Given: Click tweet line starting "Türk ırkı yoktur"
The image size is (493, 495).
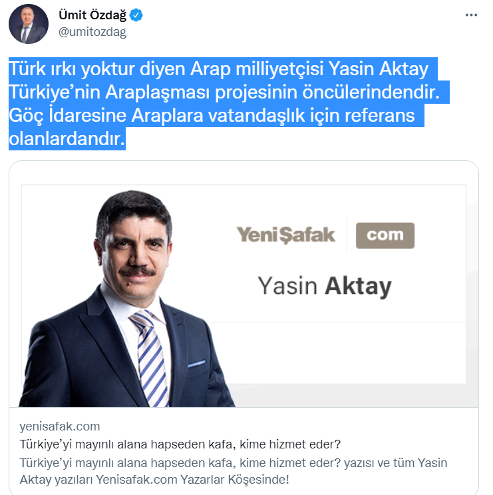Looking at the screenshot, I should (218, 69).
